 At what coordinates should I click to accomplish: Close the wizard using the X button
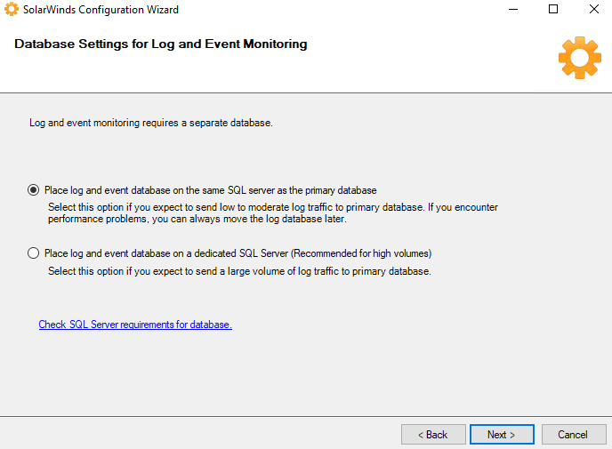[x=593, y=10]
